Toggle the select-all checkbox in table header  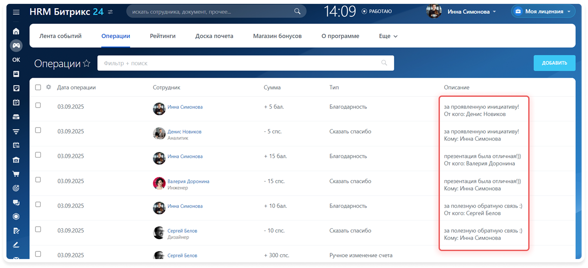point(38,87)
